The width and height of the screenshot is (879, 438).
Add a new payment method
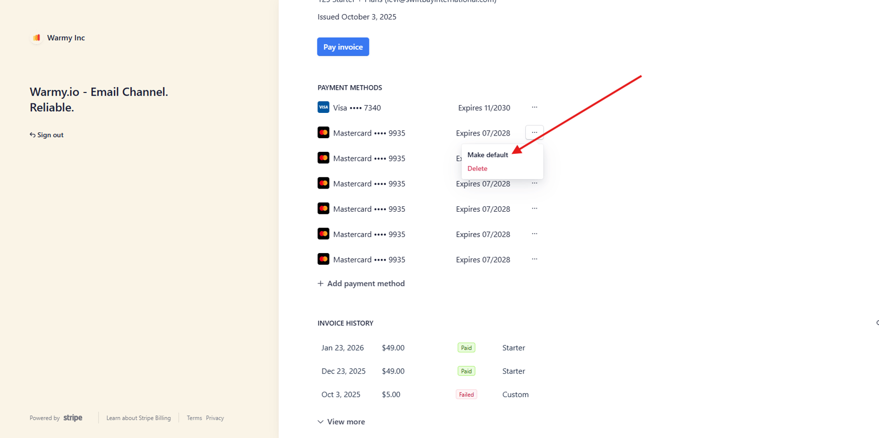(361, 284)
